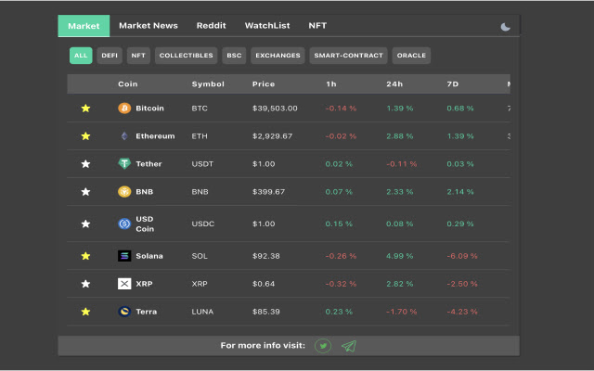Image resolution: width=594 pixels, height=371 pixels.
Task: Add Tether to watchlist with star
Action: (85, 164)
